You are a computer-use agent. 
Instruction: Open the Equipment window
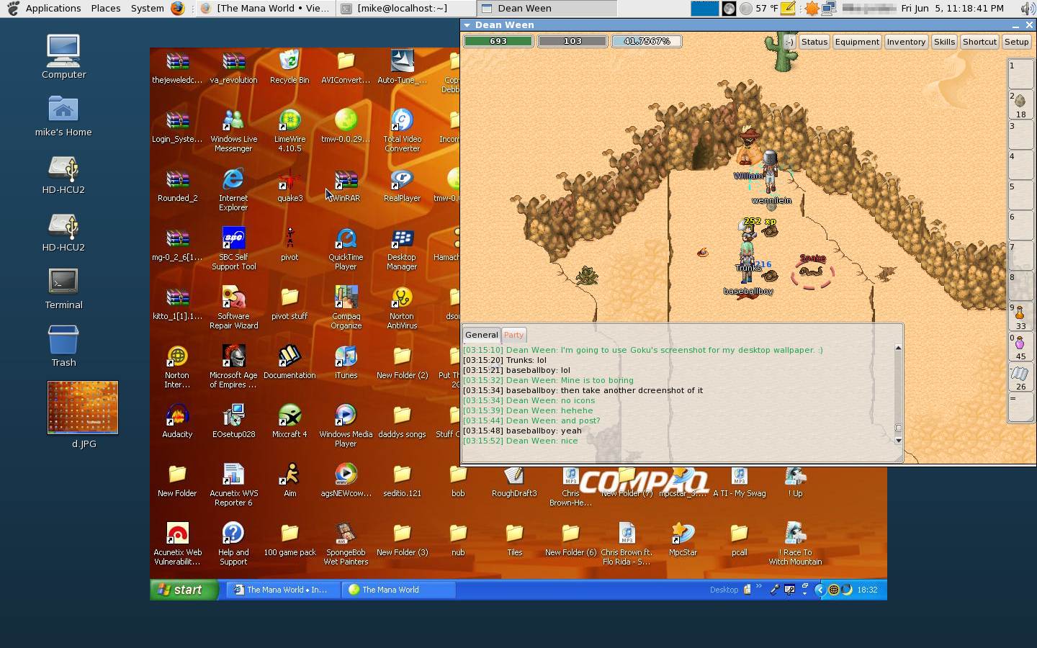857,42
